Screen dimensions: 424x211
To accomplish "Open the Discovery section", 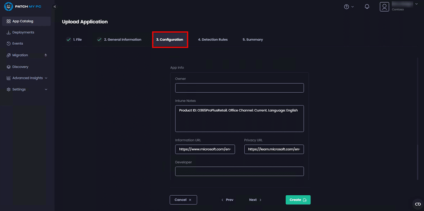I will click(20, 67).
